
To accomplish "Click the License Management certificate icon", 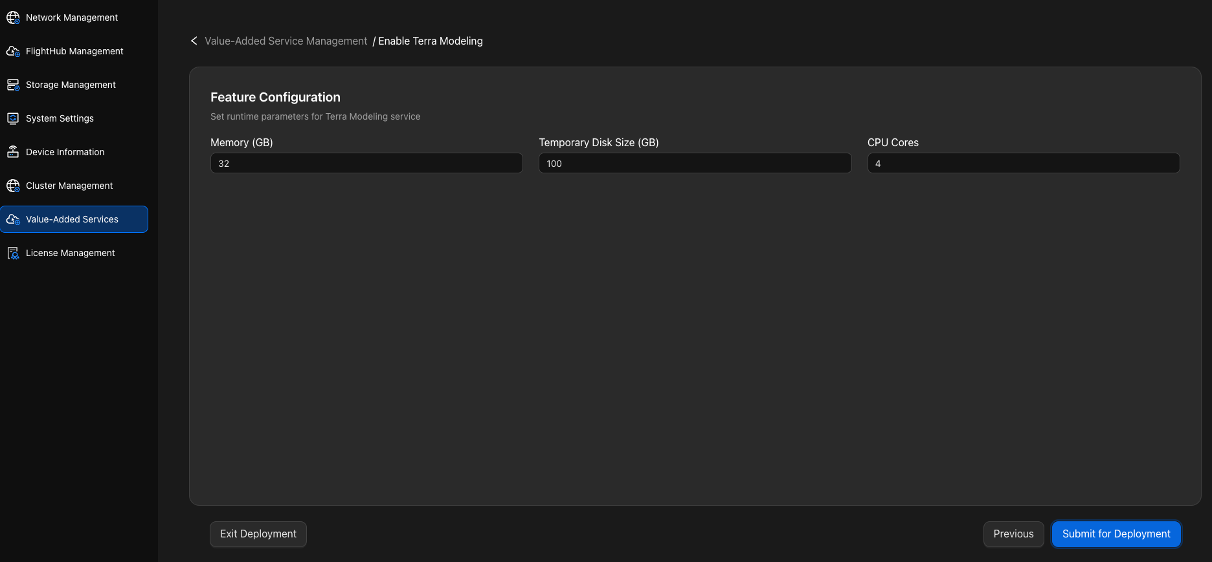I will [x=13, y=253].
